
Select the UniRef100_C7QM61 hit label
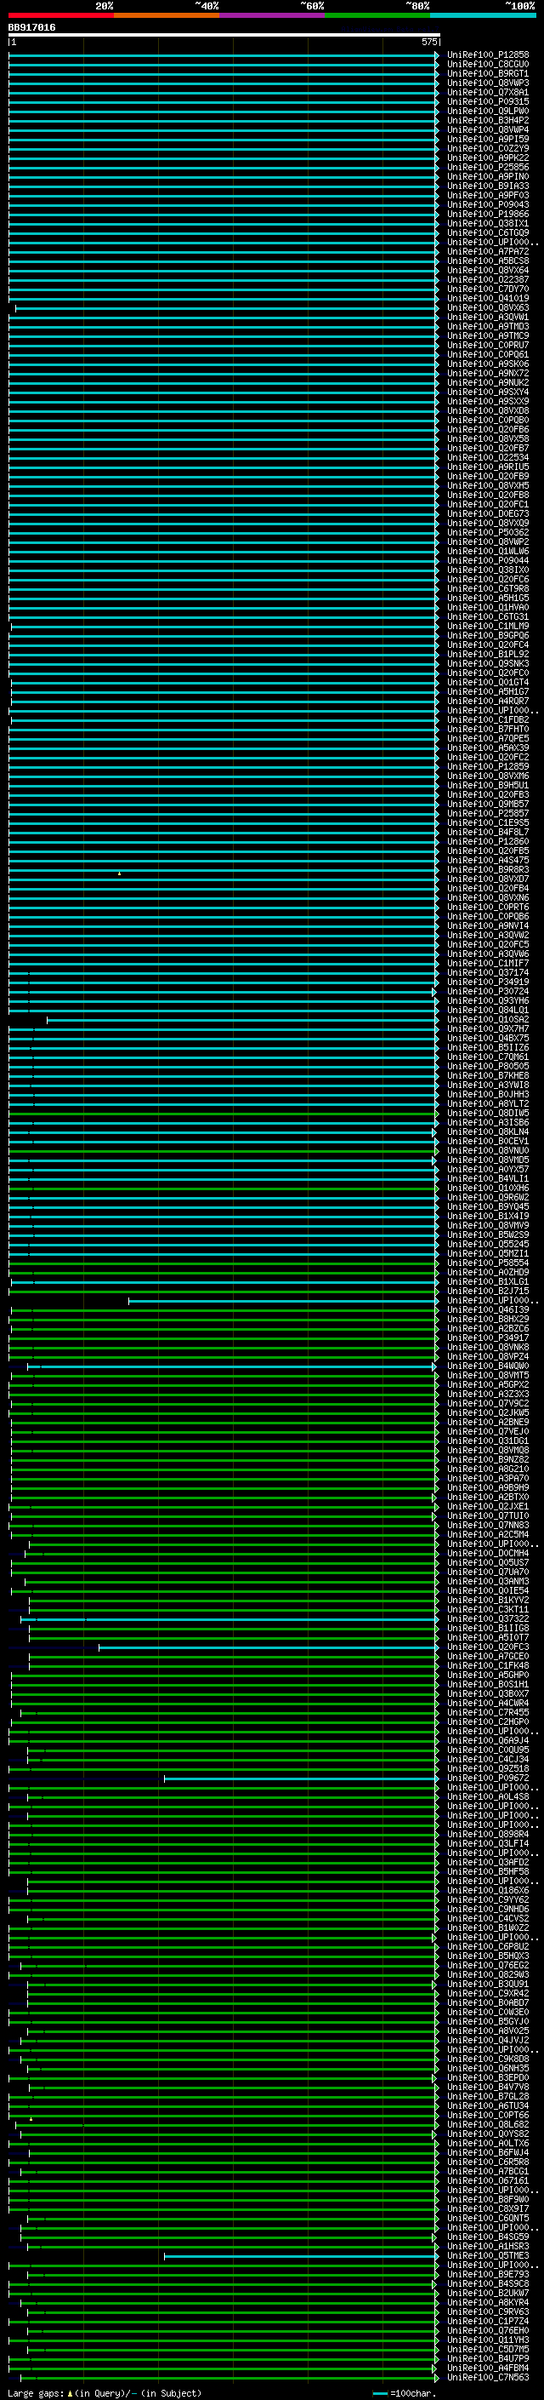[488, 1057]
